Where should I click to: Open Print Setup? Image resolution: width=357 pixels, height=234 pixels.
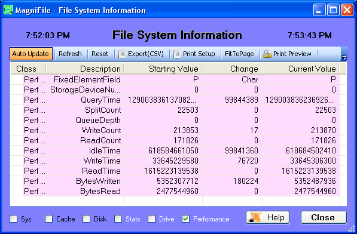tap(194, 54)
